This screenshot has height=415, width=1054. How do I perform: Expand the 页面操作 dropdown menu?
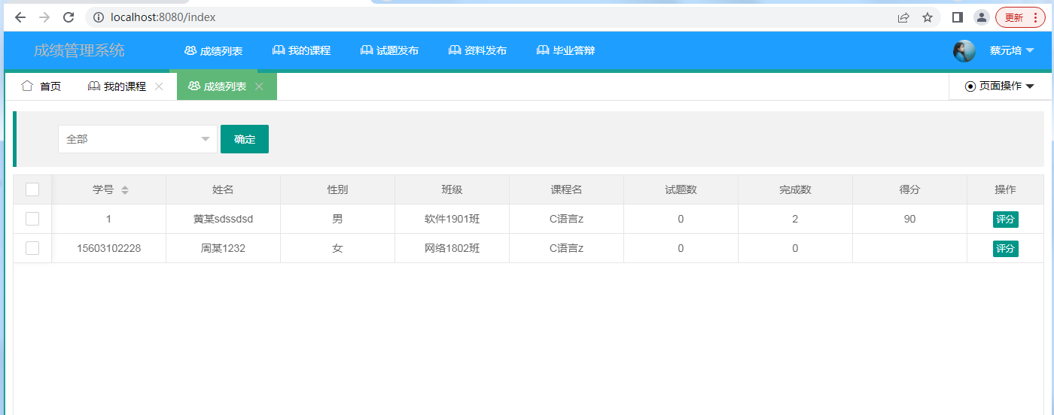[999, 86]
